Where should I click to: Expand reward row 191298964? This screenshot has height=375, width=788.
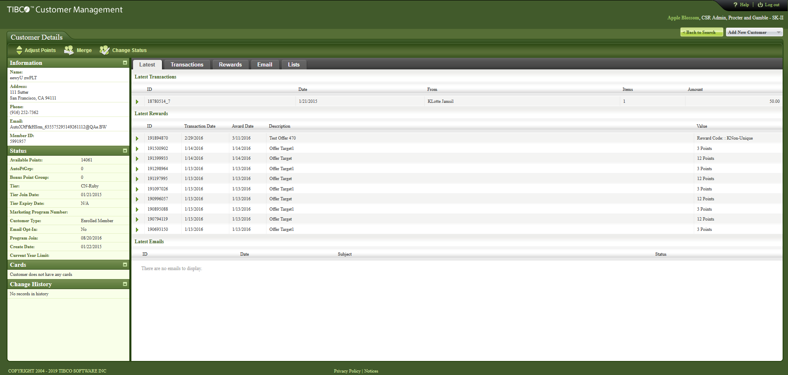click(x=137, y=169)
